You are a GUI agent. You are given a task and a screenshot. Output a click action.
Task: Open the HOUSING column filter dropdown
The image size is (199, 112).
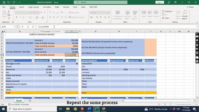click(33, 61)
